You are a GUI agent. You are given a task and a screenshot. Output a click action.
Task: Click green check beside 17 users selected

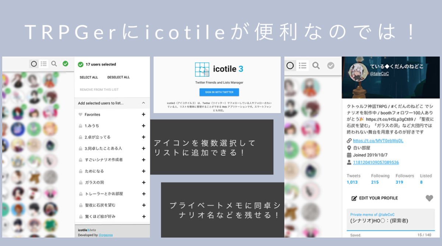click(x=81, y=65)
